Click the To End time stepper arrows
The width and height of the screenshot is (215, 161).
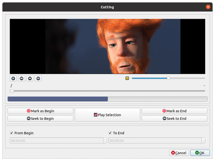203,141
